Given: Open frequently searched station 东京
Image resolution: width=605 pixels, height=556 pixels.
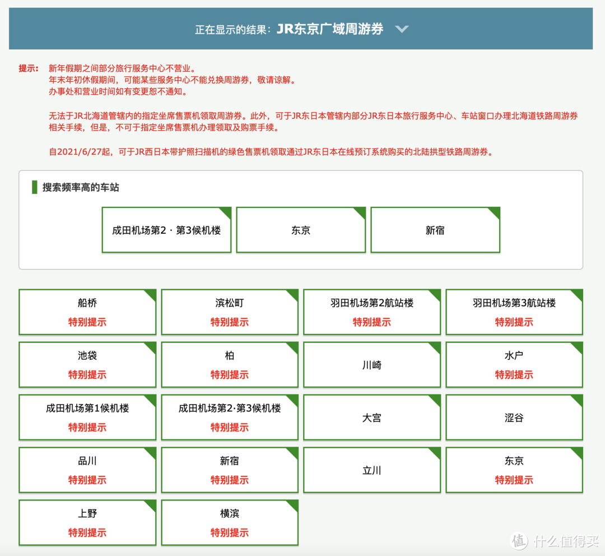Looking at the screenshot, I should [x=301, y=230].
